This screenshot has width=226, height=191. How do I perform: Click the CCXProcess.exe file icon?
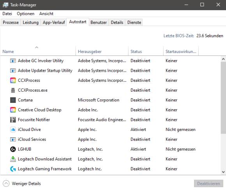click(13, 90)
